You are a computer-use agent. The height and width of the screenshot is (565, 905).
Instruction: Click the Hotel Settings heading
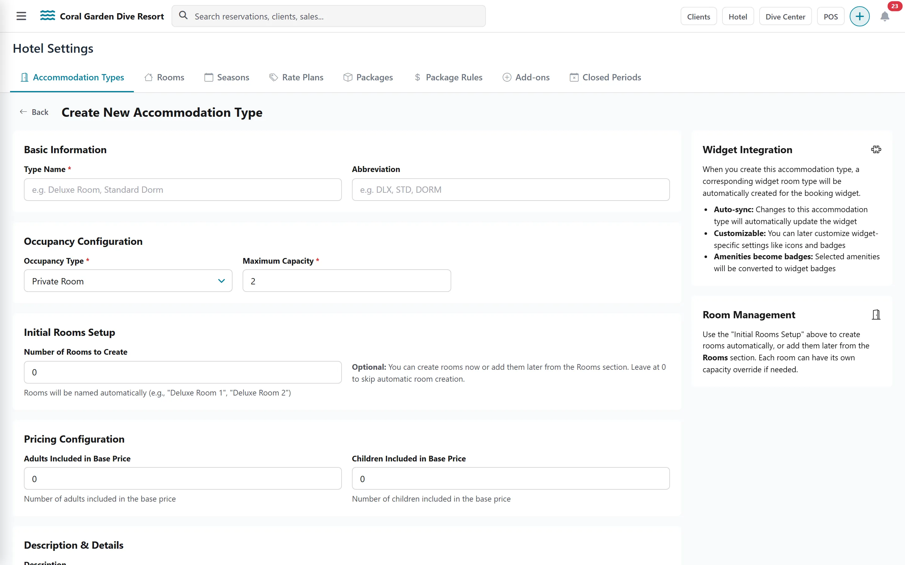(x=53, y=48)
